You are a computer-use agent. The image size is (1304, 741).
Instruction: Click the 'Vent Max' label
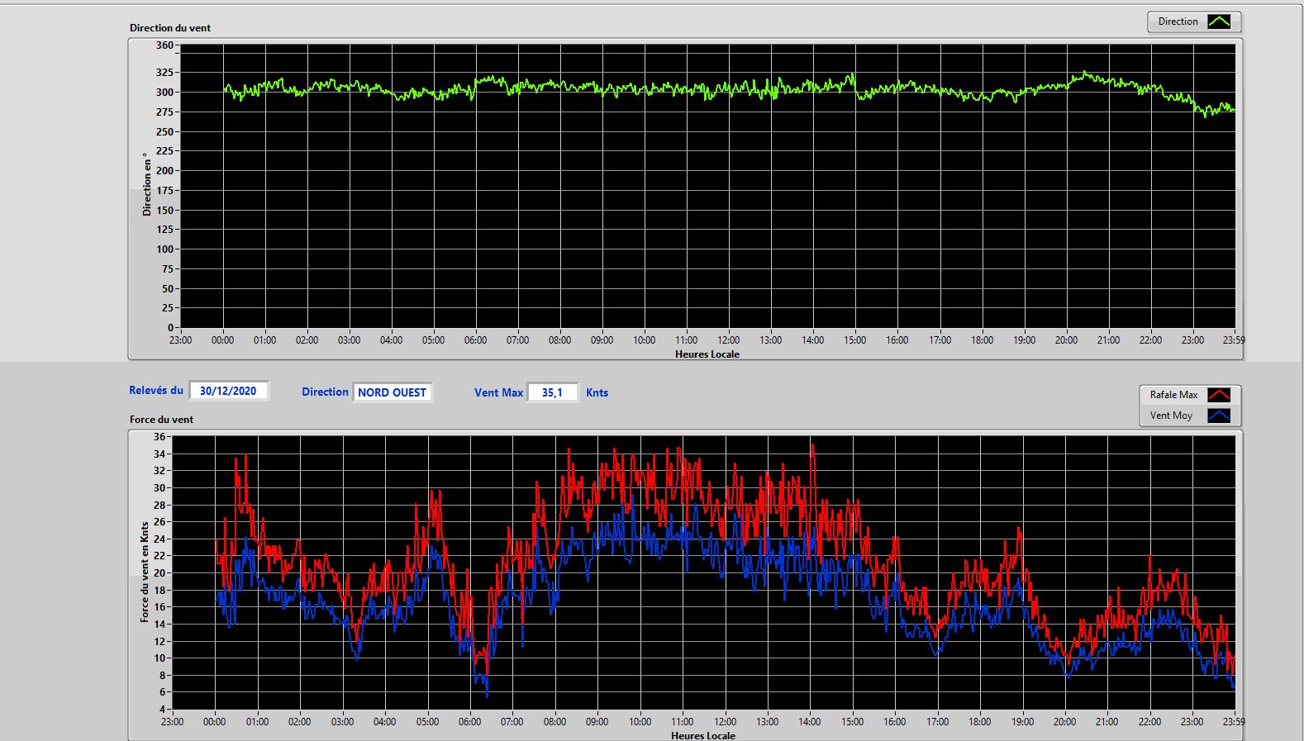pos(498,392)
